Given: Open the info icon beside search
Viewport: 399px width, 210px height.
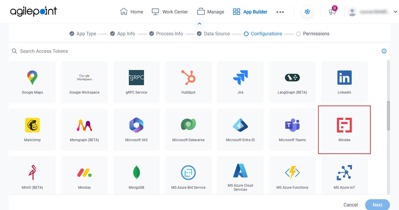Looking at the screenshot, I should point(384,51).
